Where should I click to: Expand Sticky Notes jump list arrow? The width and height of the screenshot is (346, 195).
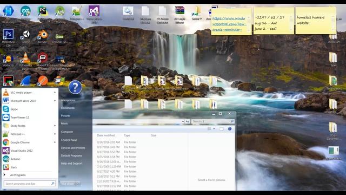coord(55,126)
